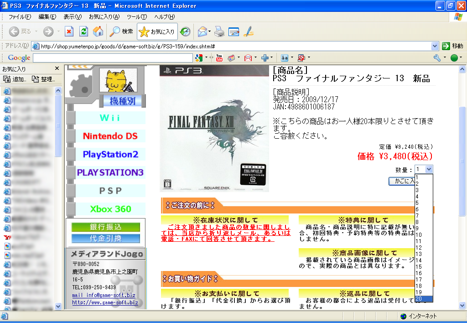Select the Nintendo DS category link
Screen dimensions: 467x323
point(110,136)
